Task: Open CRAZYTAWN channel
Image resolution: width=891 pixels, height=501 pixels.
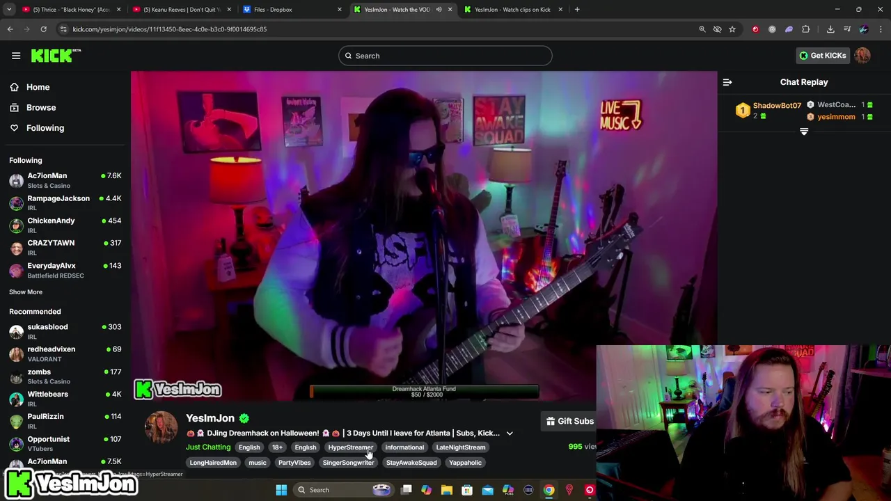Action: coord(65,247)
